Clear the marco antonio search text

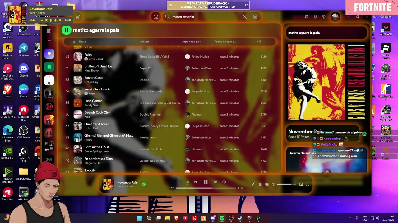click(245, 17)
